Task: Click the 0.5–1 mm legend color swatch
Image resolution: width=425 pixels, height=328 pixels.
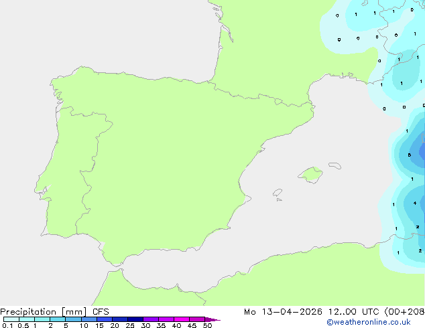Action: click(27, 319)
